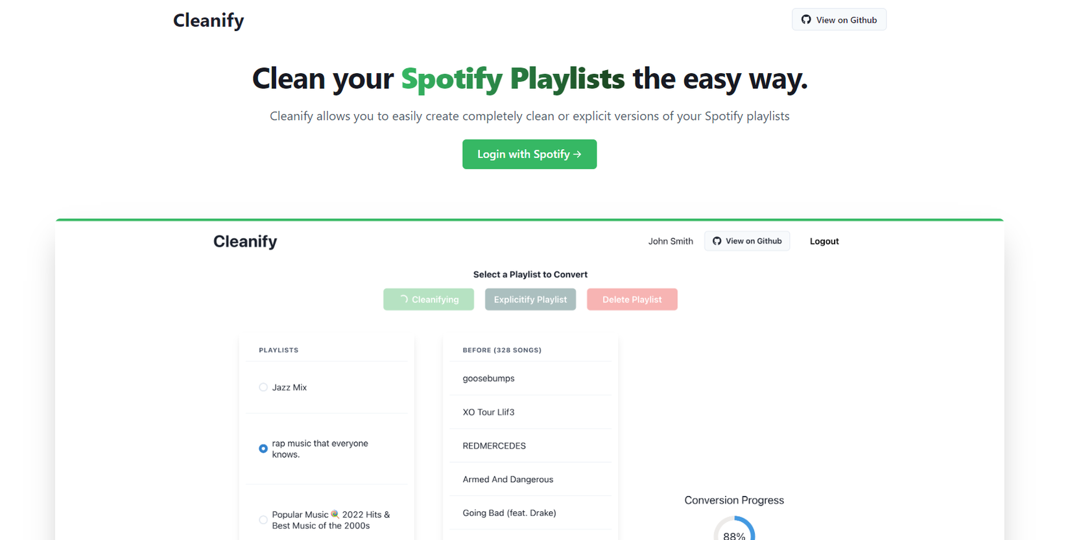
Task: Click the GitHub octocat icon top right
Action: coord(805,19)
